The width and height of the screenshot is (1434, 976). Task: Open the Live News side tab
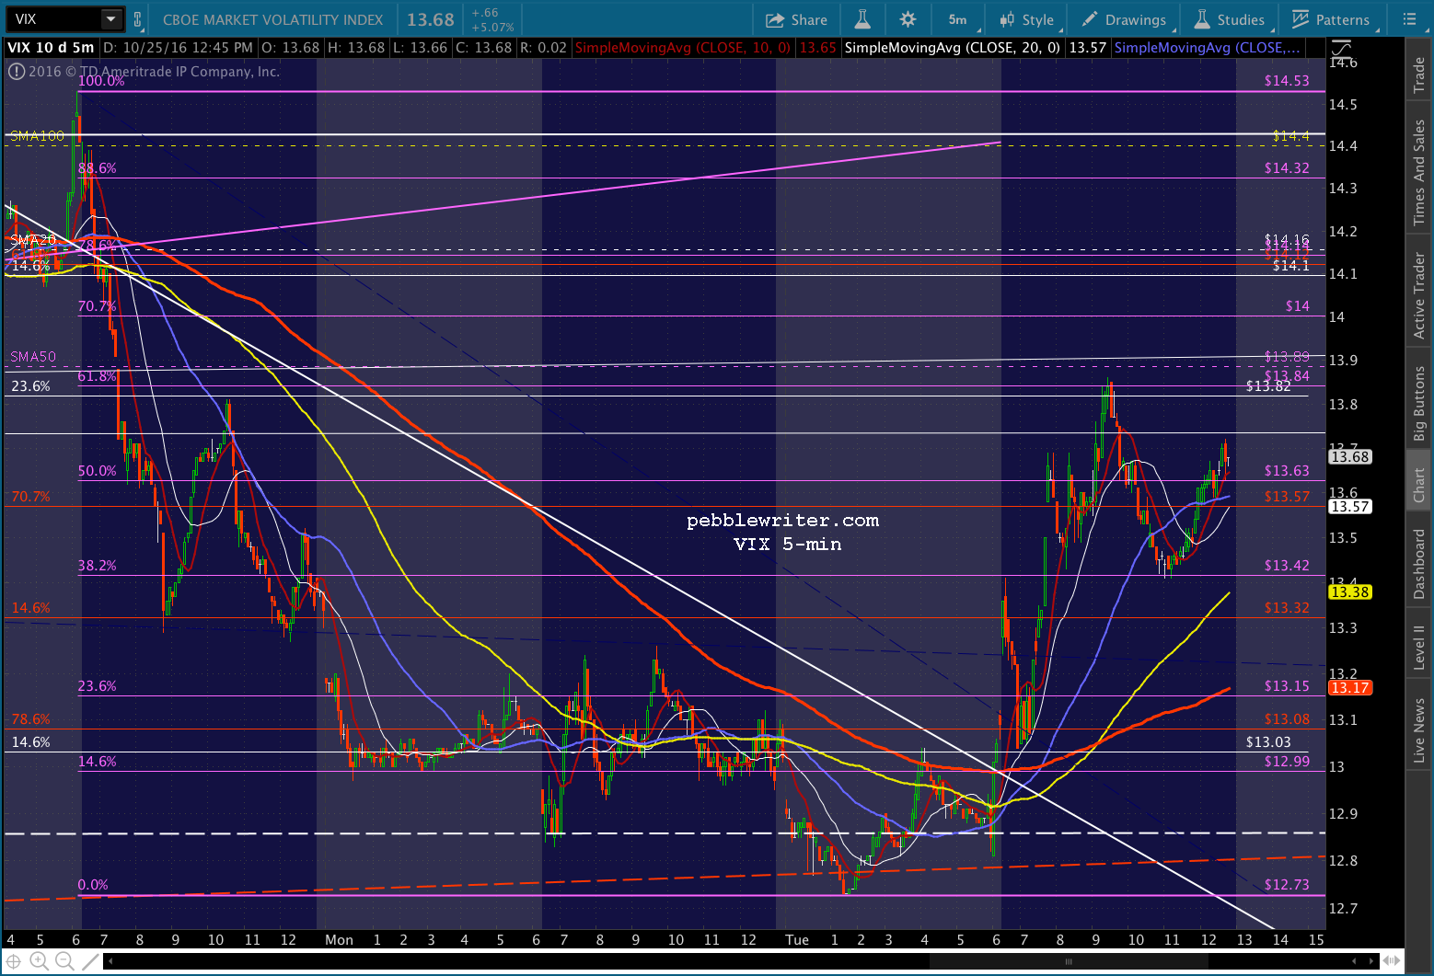pyautogui.click(x=1419, y=730)
